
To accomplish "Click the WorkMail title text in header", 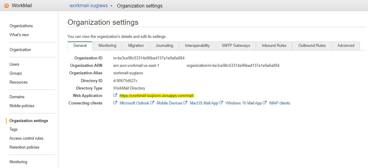I will click(x=22, y=6).
